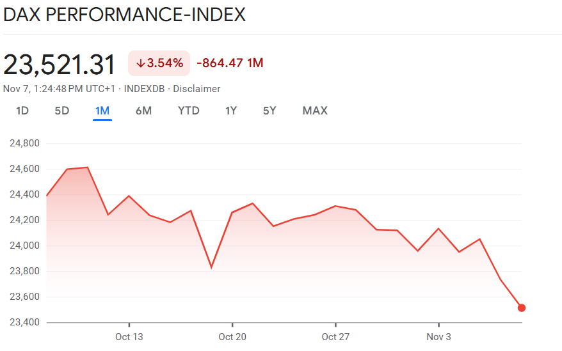
Task: Click the red endpoint dot on the chart
Action: (x=522, y=308)
